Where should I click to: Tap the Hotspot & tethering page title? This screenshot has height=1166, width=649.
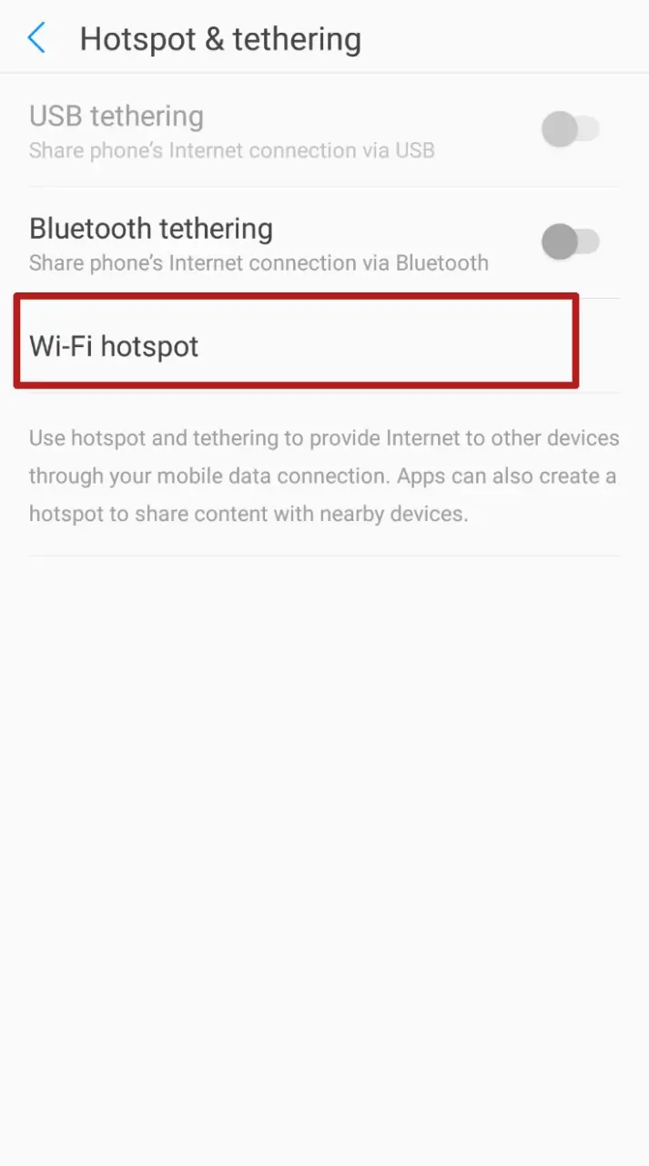click(220, 39)
